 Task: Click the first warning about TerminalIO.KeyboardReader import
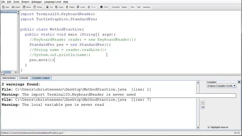point(68,94)
